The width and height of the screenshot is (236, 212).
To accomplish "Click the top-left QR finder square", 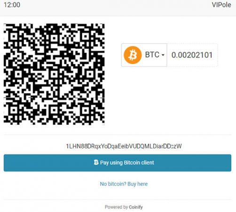I will pyautogui.click(x=14, y=37).
